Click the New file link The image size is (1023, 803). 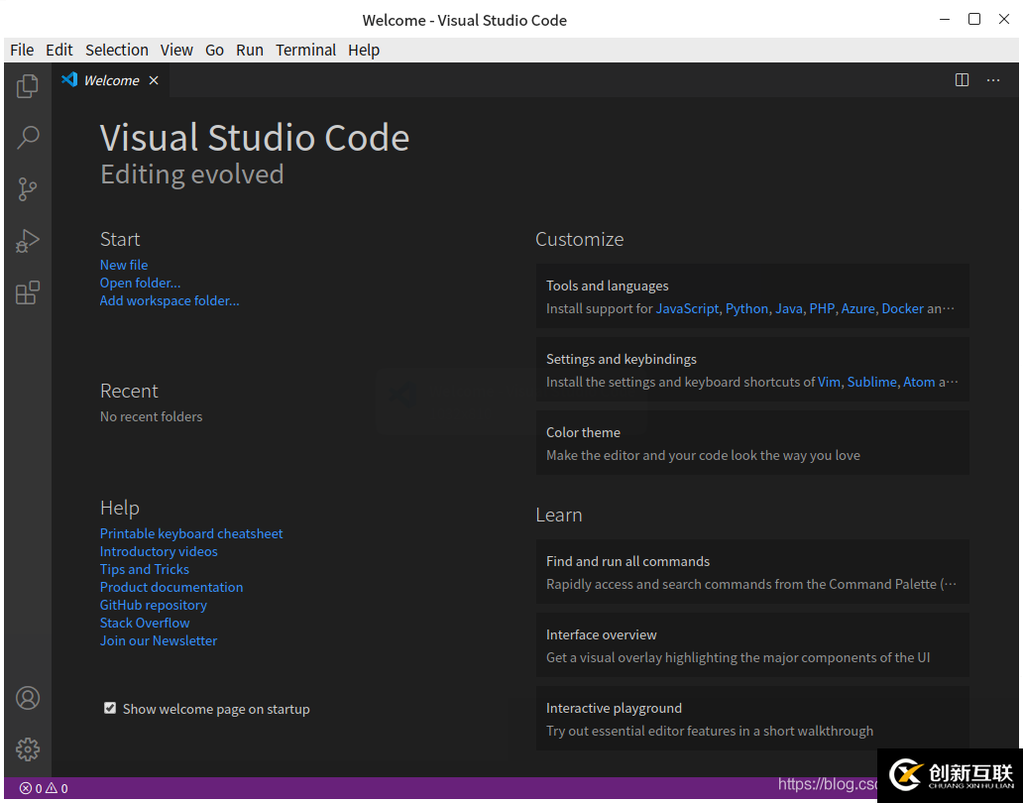pyautogui.click(x=124, y=265)
